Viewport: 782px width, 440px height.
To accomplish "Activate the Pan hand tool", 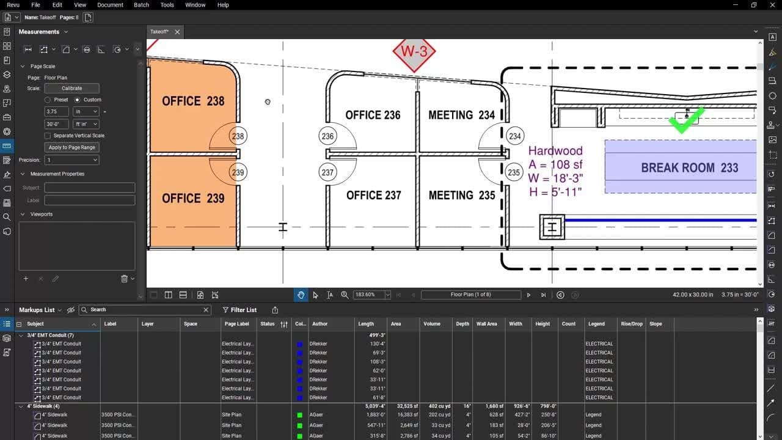I will point(301,295).
